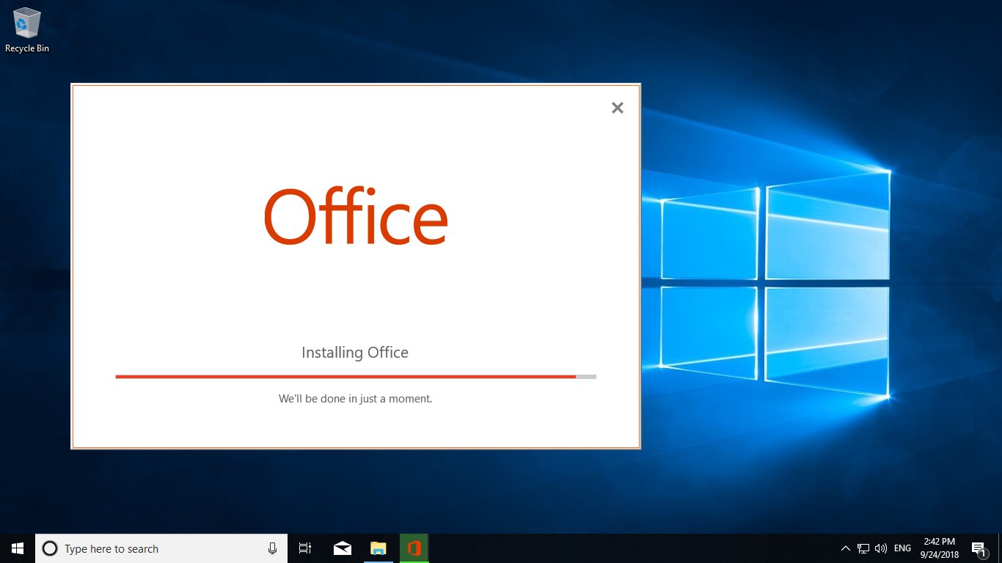Select the ENG input method indicator
Screen dimensions: 1002x563
(x=902, y=548)
